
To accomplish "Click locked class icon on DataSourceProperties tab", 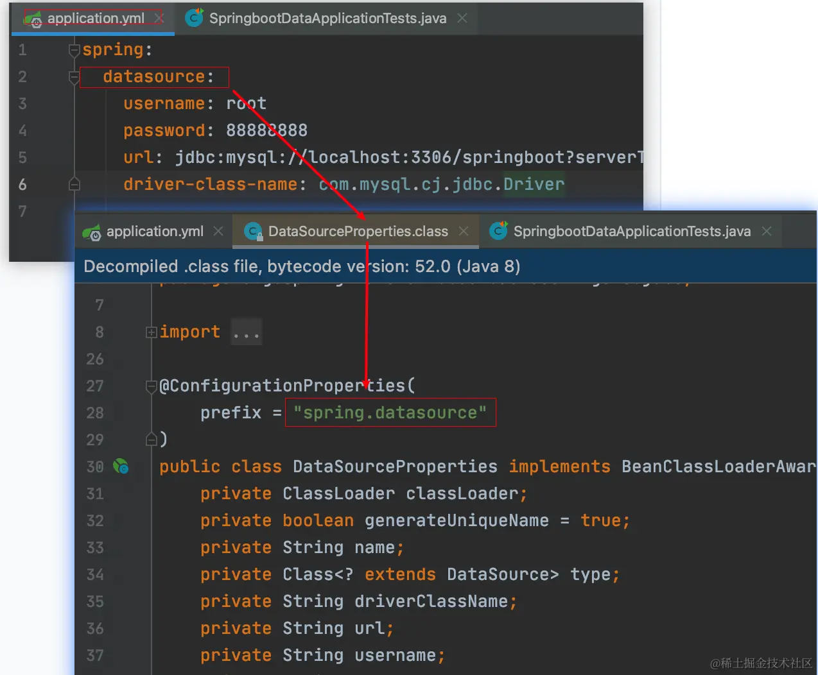I will tap(254, 232).
